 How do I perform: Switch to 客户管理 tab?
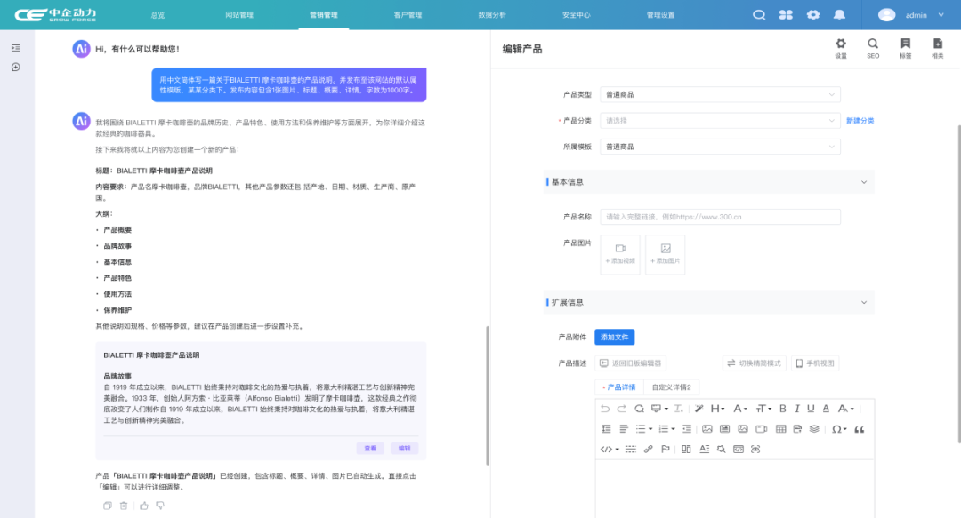tap(408, 15)
